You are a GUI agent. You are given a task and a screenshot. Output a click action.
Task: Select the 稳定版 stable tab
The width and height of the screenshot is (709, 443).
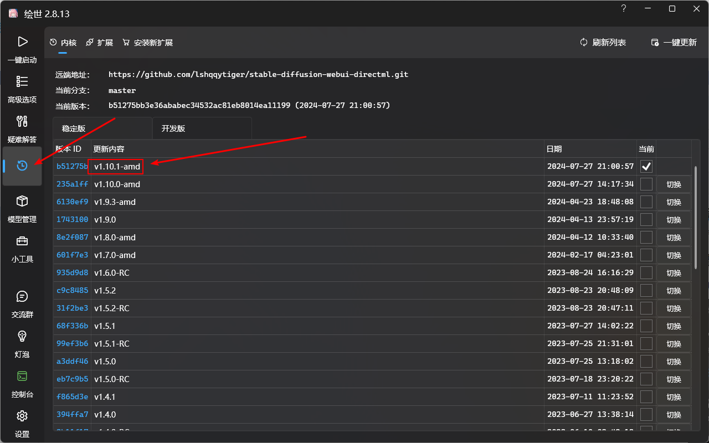(102, 128)
